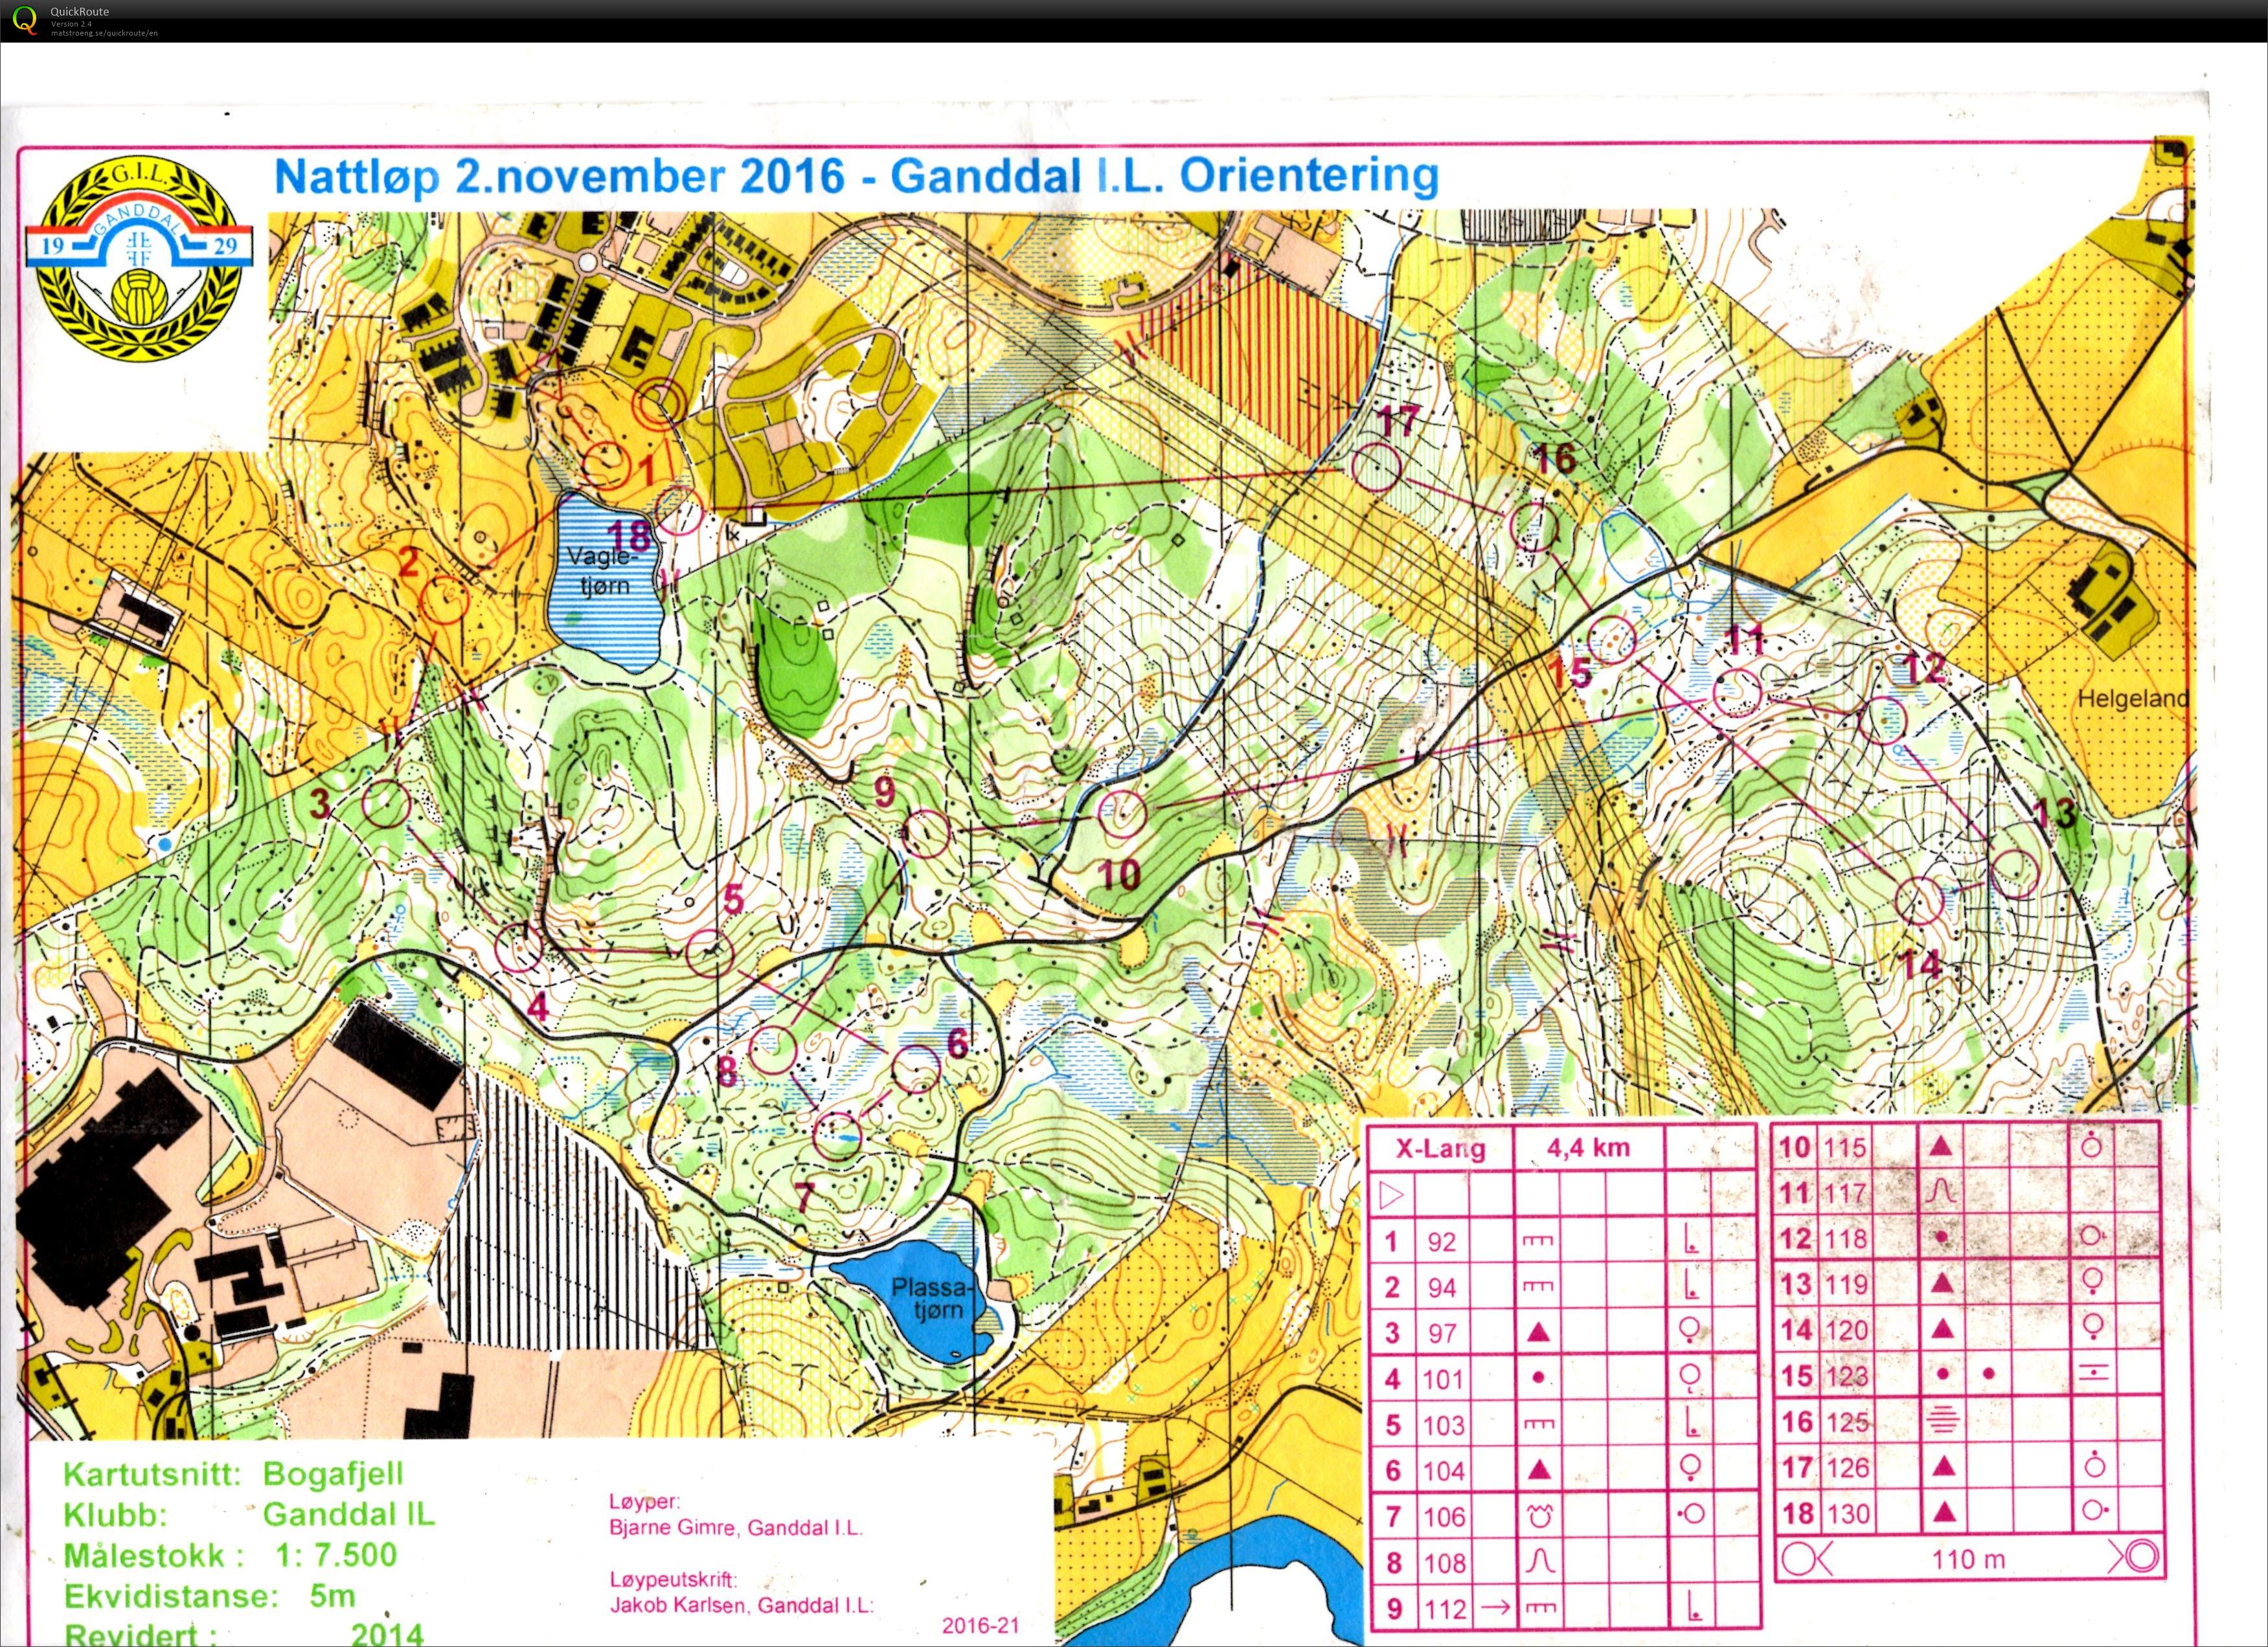Click control code 106 in description table
Image resolution: width=2268 pixels, height=1647 pixels.
point(1444,1517)
